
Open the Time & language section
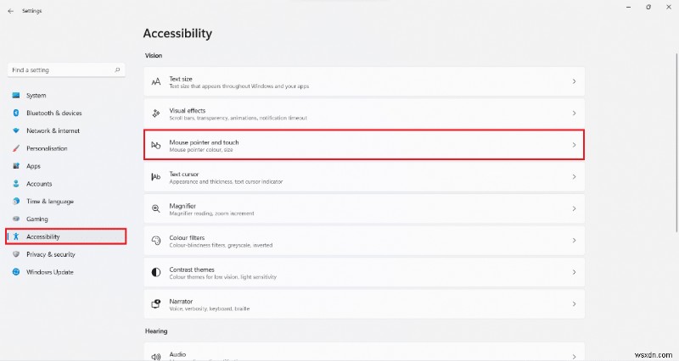pos(49,201)
